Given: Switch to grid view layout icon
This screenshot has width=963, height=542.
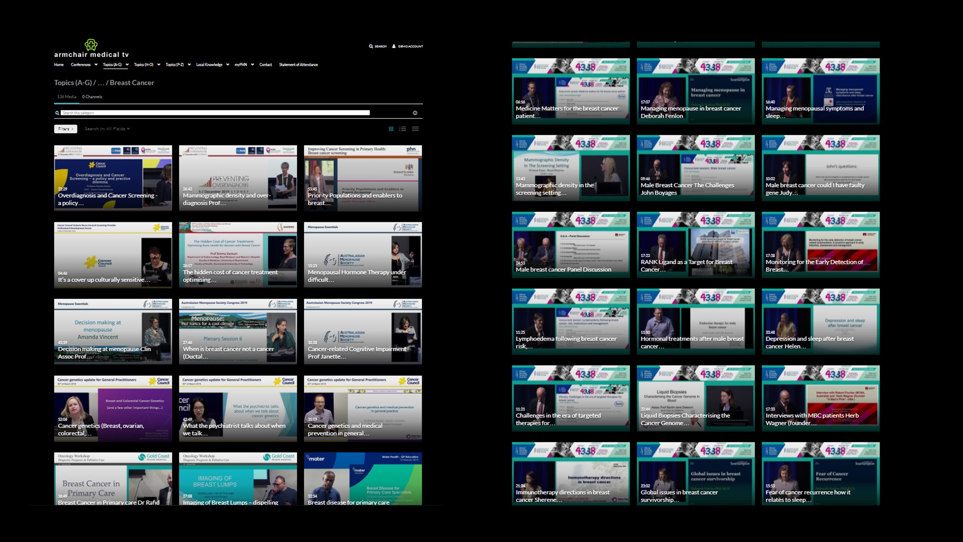Looking at the screenshot, I should click(x=391, y=129).
